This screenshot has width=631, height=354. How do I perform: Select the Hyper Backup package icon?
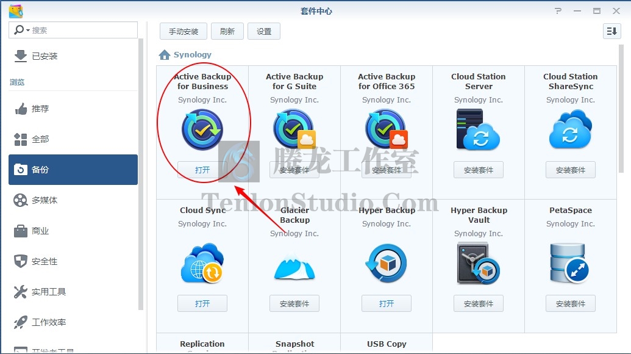tap(387, 264)
